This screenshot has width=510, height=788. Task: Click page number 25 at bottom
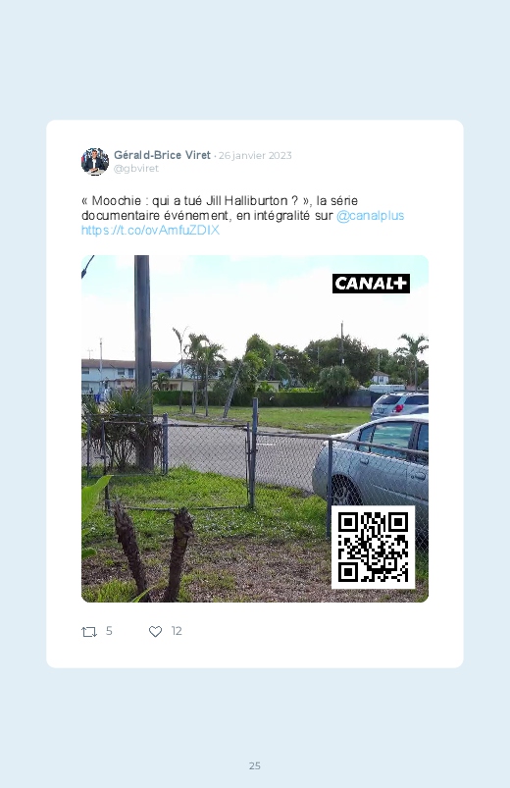click(x=255, y=765)
